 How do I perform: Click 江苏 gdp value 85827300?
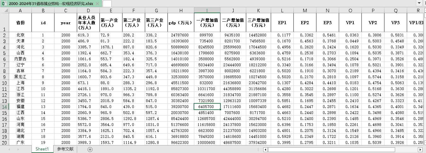181,89
